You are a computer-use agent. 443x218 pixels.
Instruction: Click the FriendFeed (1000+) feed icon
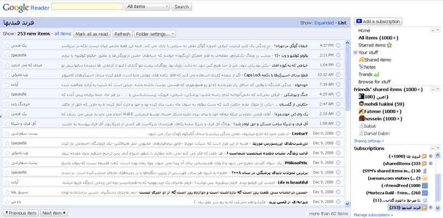pyautogui.click(x=424, y=185)
